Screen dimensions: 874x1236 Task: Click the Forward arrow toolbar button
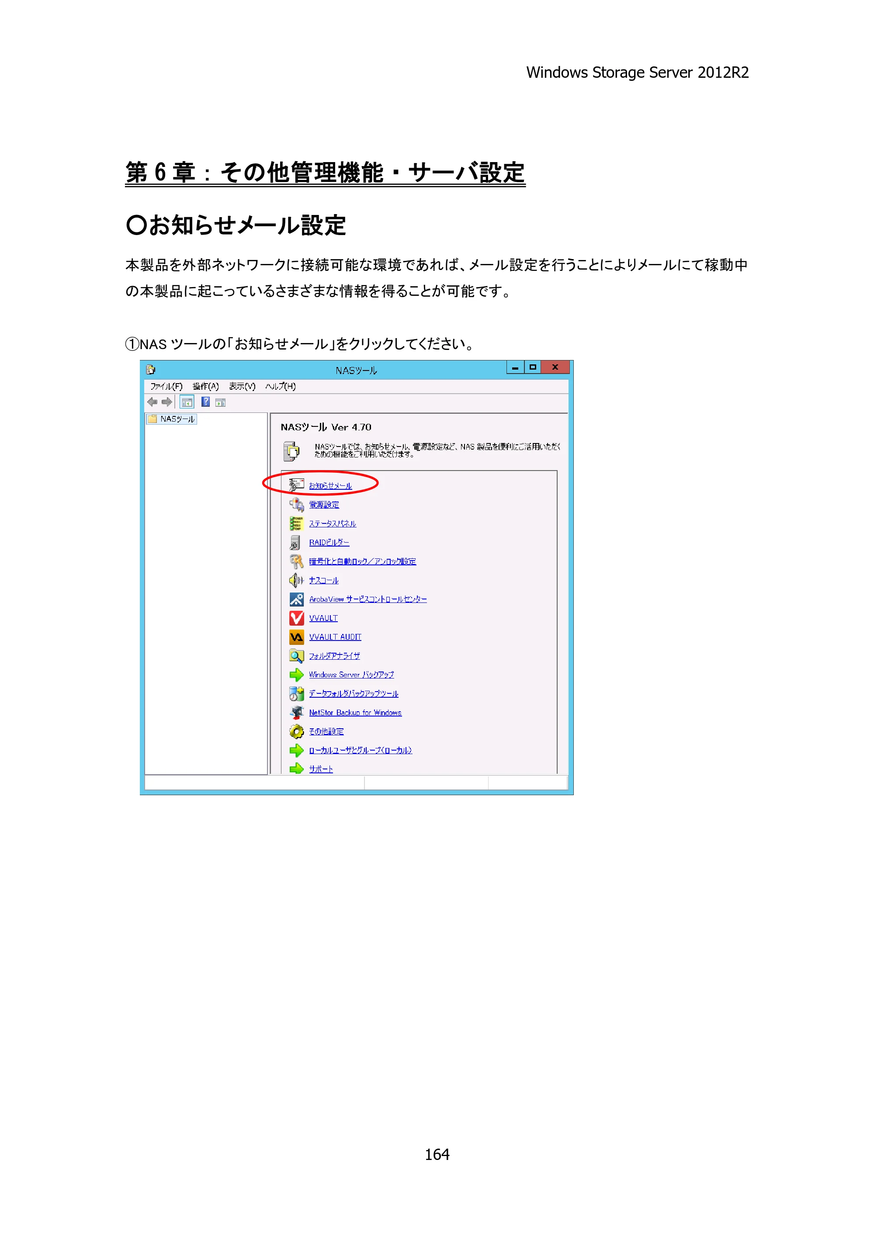167,402
